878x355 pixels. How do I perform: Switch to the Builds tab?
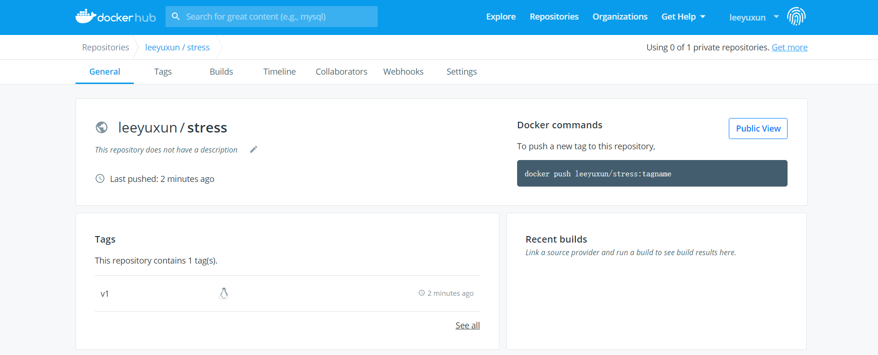point(221,72)
